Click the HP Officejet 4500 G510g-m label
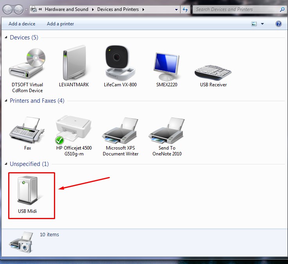 click(x=74, y=151)
